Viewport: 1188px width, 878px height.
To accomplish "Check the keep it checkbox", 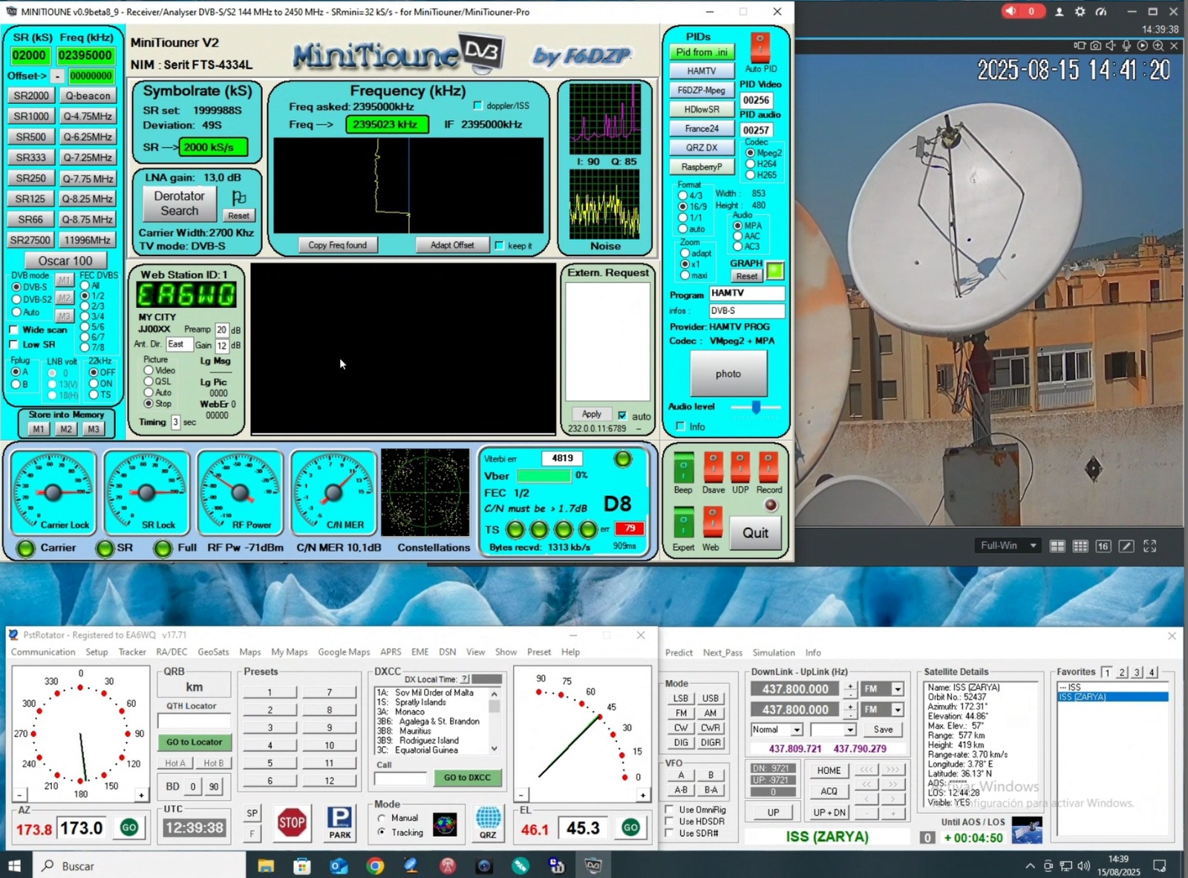I will 499,246.
